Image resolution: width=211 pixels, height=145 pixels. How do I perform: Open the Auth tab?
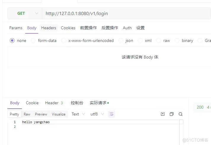tap(127, 28)
